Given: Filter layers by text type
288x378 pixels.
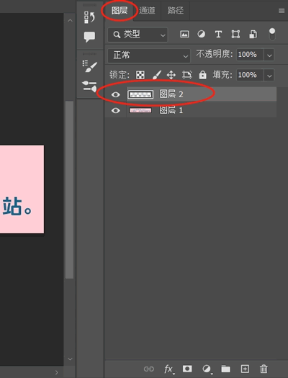Looking at the screenshot, I should [x=218, y=35].
